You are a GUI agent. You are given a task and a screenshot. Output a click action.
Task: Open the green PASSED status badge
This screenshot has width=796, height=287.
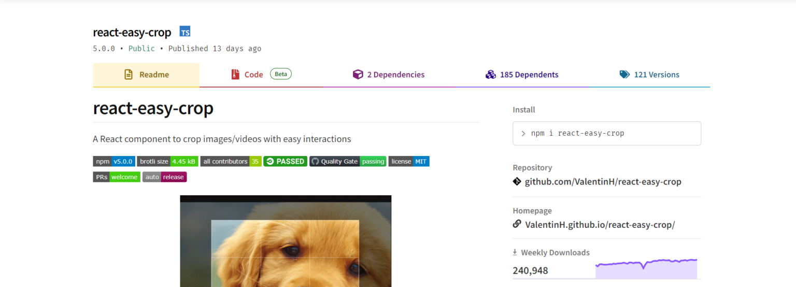[x=285, y=162]
